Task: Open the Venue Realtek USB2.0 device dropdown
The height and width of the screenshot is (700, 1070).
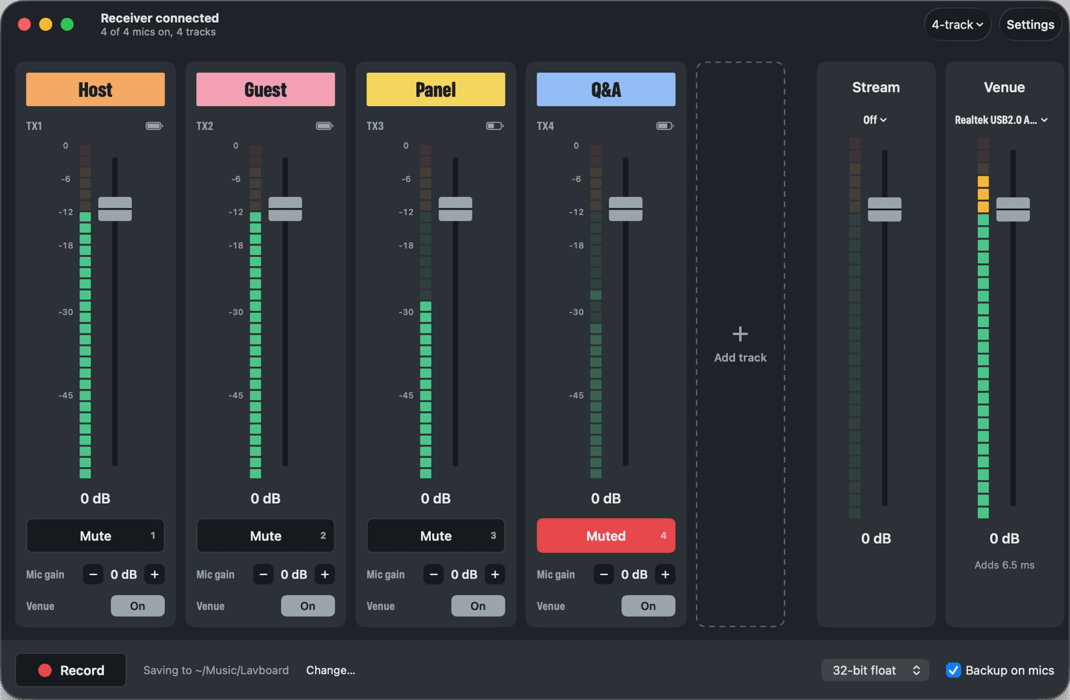Action: point(1001,120)
